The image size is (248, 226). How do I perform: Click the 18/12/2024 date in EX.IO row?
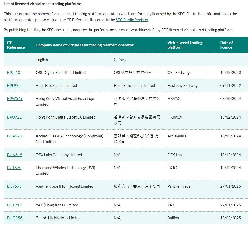231,168
